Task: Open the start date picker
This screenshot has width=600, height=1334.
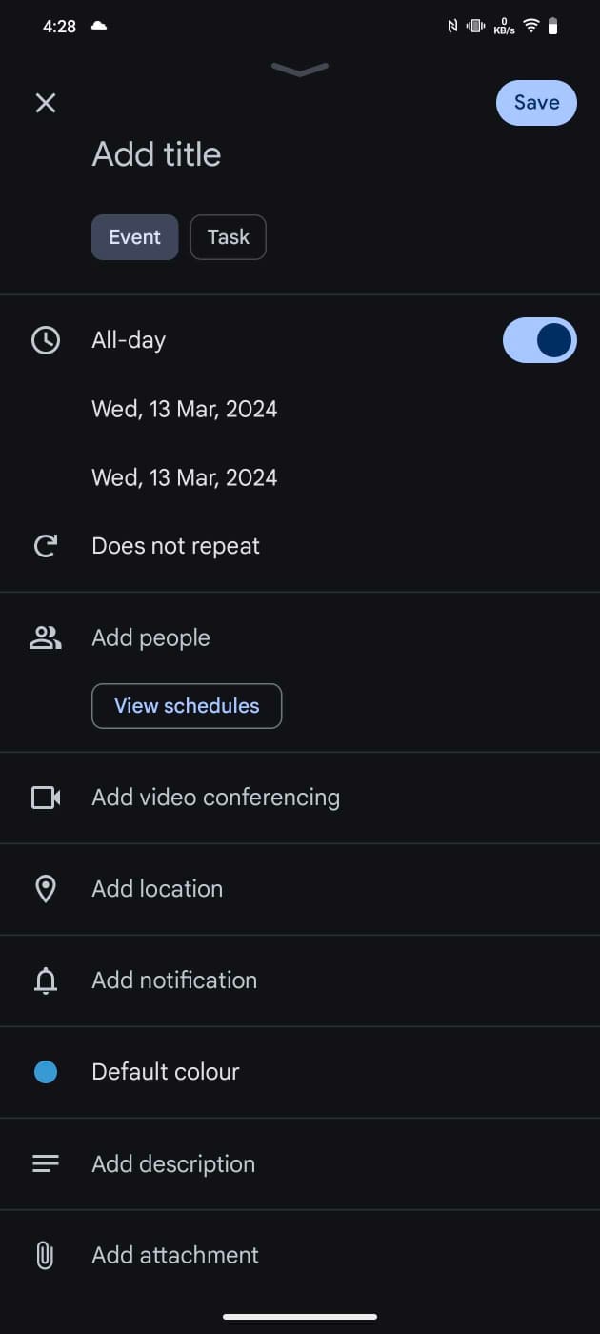Action: coord(184,409)
